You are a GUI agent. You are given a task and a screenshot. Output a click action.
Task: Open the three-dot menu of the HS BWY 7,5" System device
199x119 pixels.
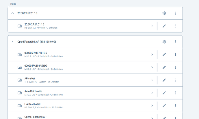click(175, 26)
